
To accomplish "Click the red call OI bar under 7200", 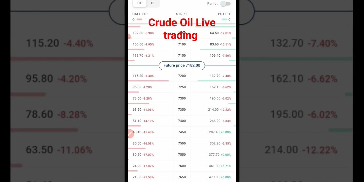I will [x=148, y=81].
